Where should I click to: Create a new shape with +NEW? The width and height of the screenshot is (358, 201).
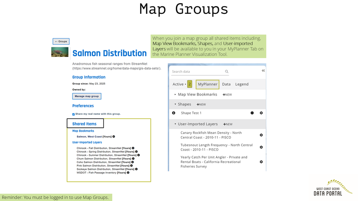(201, 105)
